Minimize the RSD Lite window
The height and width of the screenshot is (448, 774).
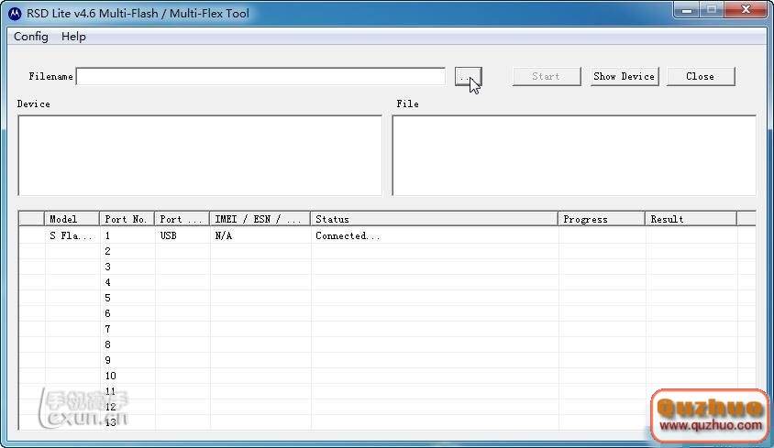click(x=686, y=10)
